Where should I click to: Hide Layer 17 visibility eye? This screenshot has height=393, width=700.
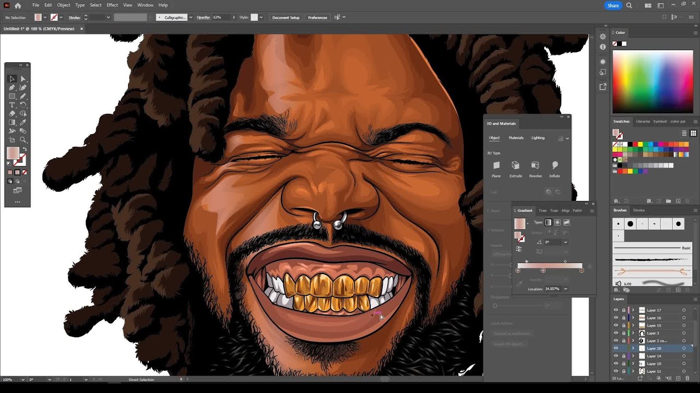pyautogui.click(x=616, y=310)
